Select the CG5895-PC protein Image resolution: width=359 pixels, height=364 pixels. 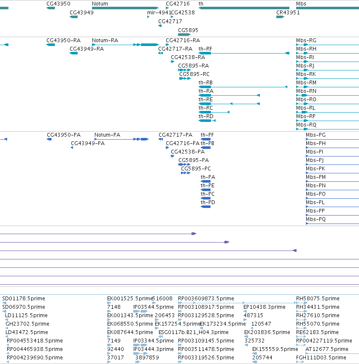(186, 173)
